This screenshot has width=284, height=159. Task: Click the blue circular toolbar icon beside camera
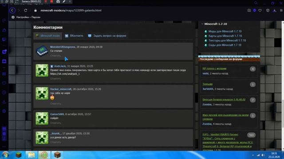coord(254,11)
